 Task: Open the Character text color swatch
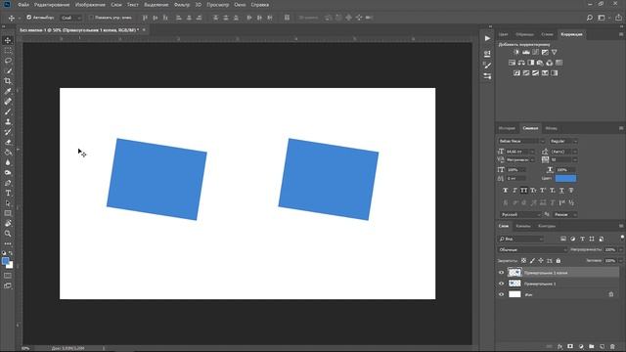click(565, 178)
